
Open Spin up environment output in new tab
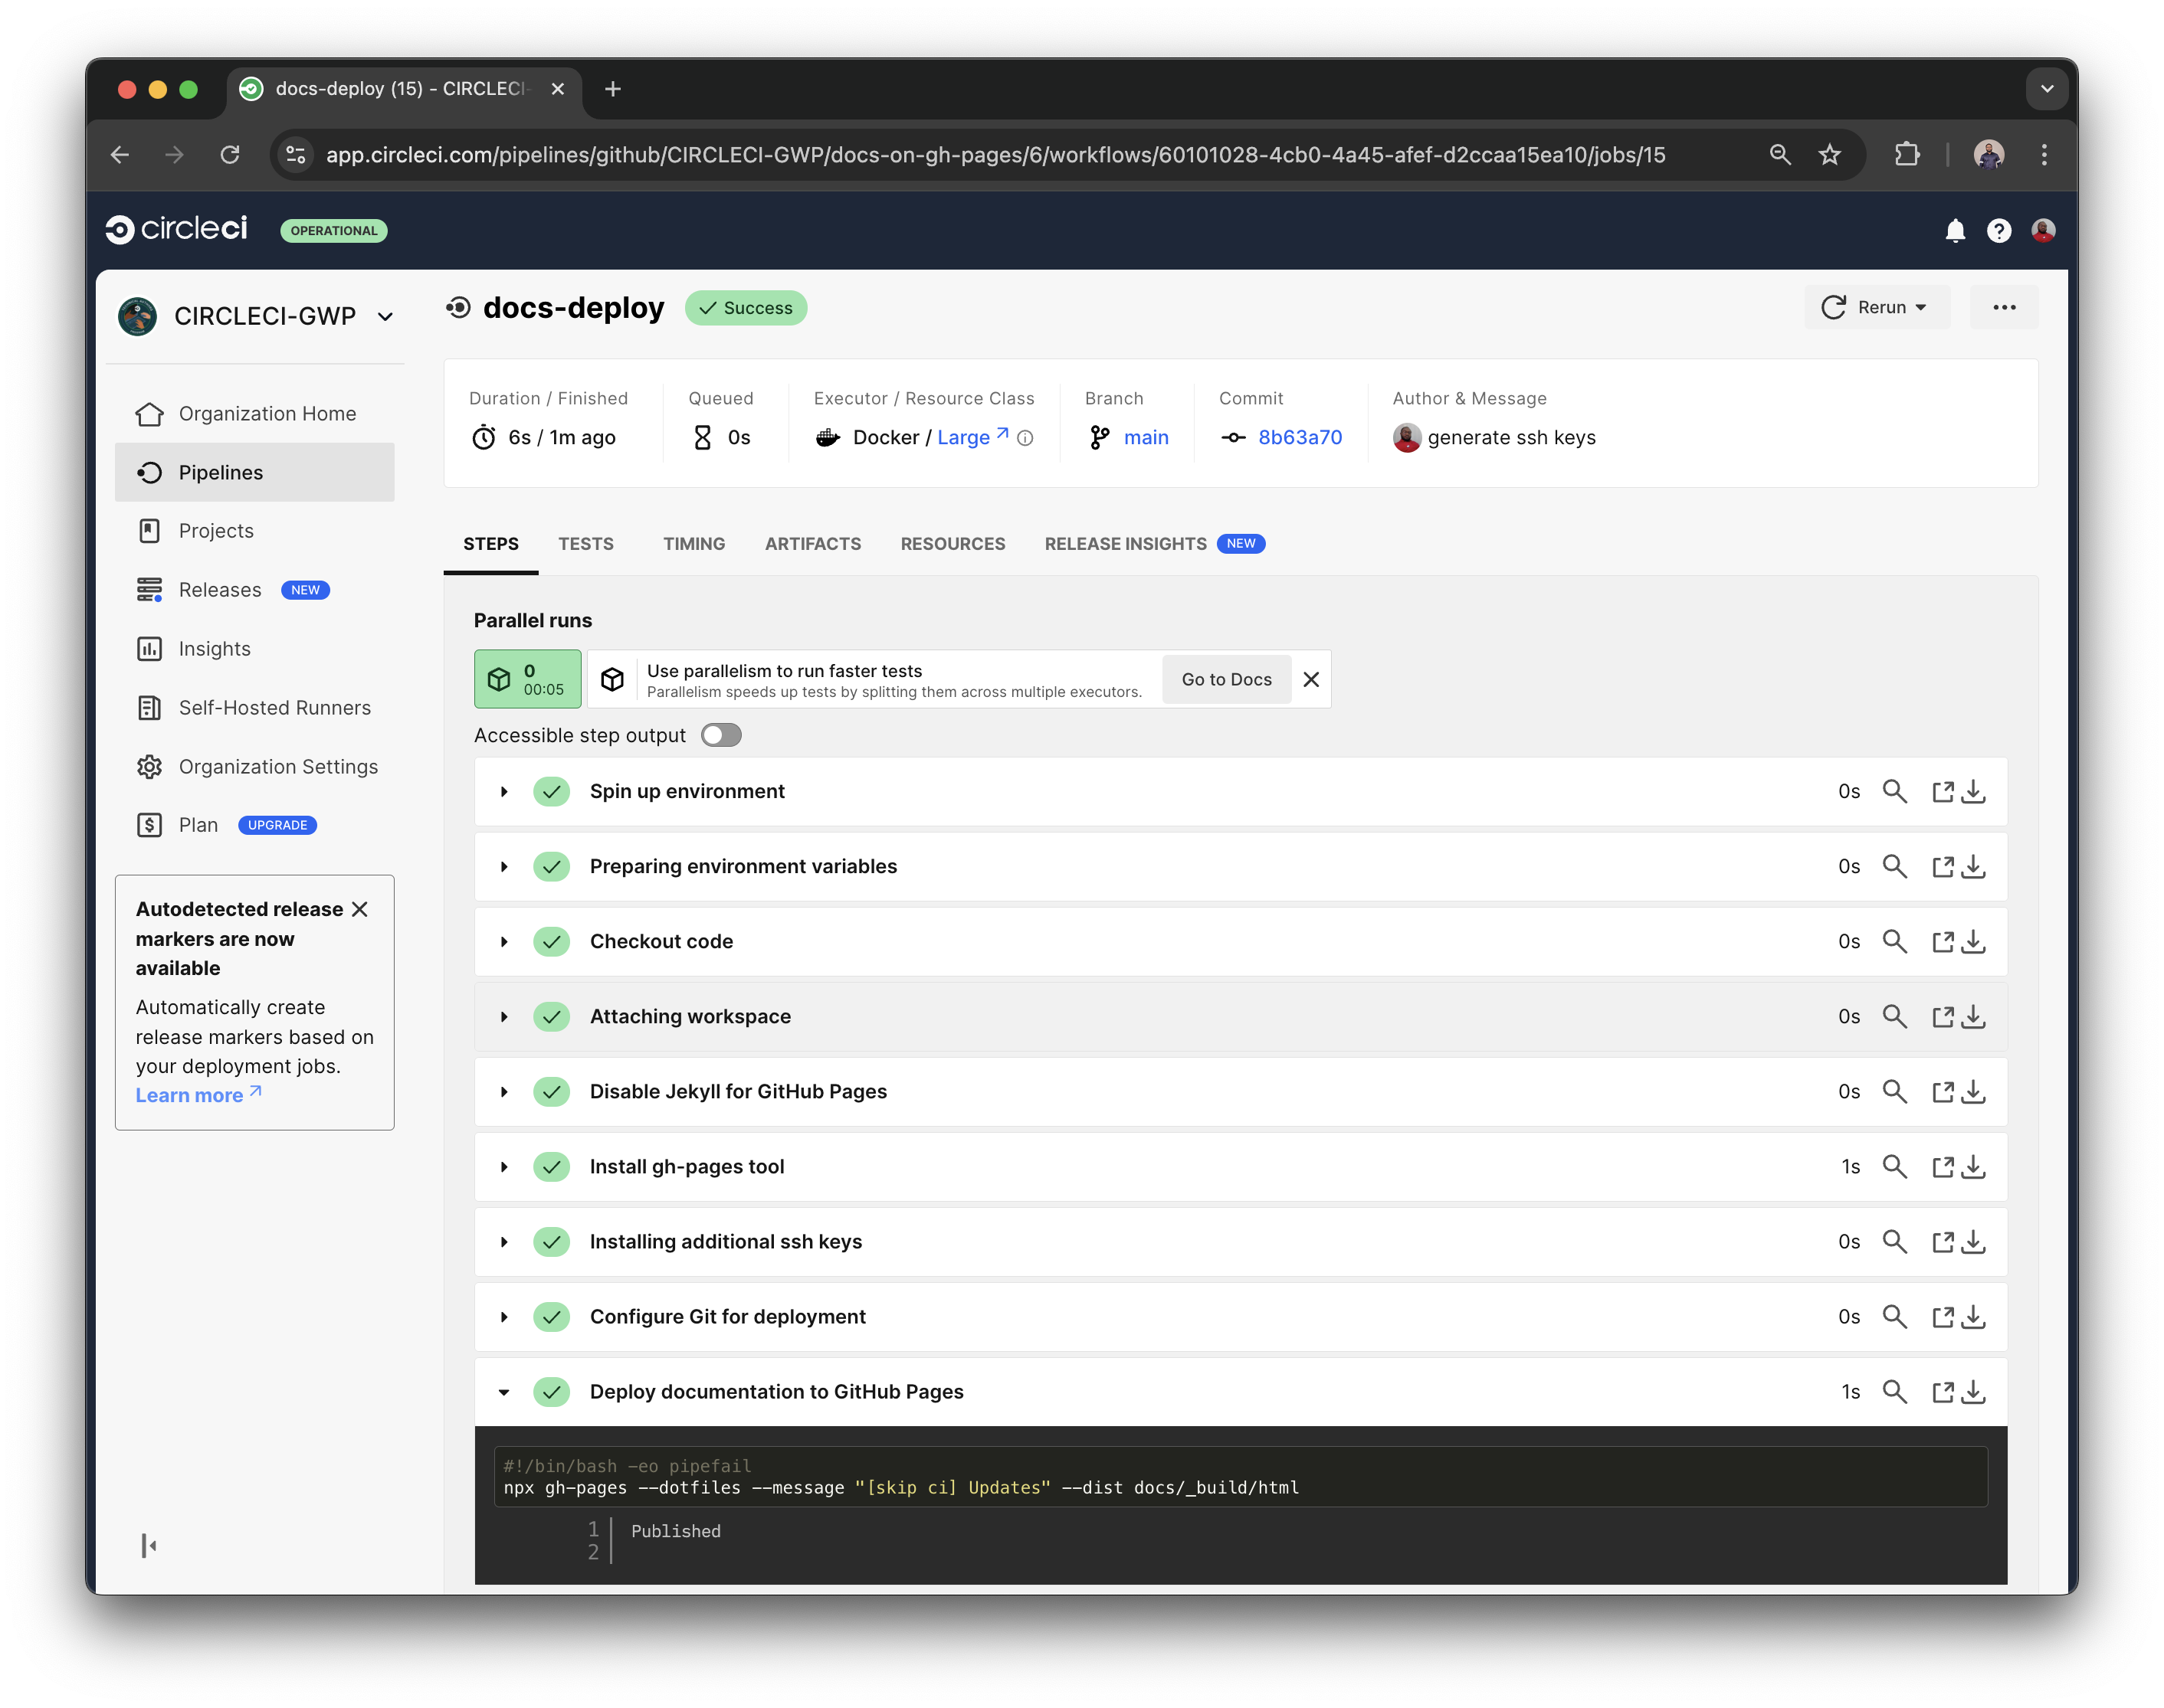click(x=1943, y=791)
